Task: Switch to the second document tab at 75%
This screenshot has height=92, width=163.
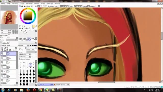Action: point(62,85)
